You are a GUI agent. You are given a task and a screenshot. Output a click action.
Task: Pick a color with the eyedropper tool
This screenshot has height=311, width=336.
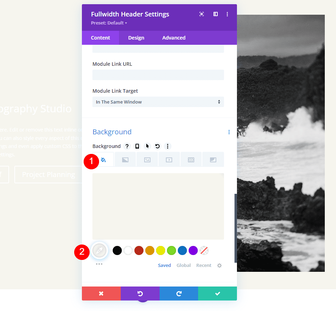pos(99,250)
